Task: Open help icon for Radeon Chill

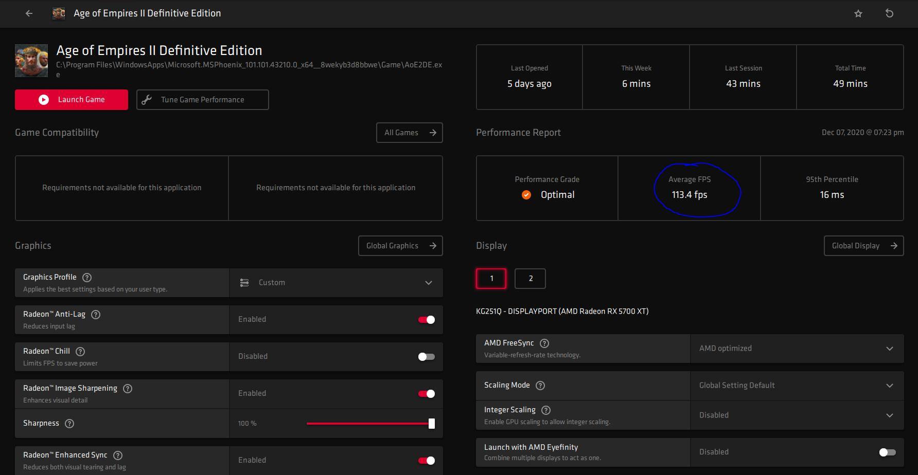Action: tap(80, 352)
